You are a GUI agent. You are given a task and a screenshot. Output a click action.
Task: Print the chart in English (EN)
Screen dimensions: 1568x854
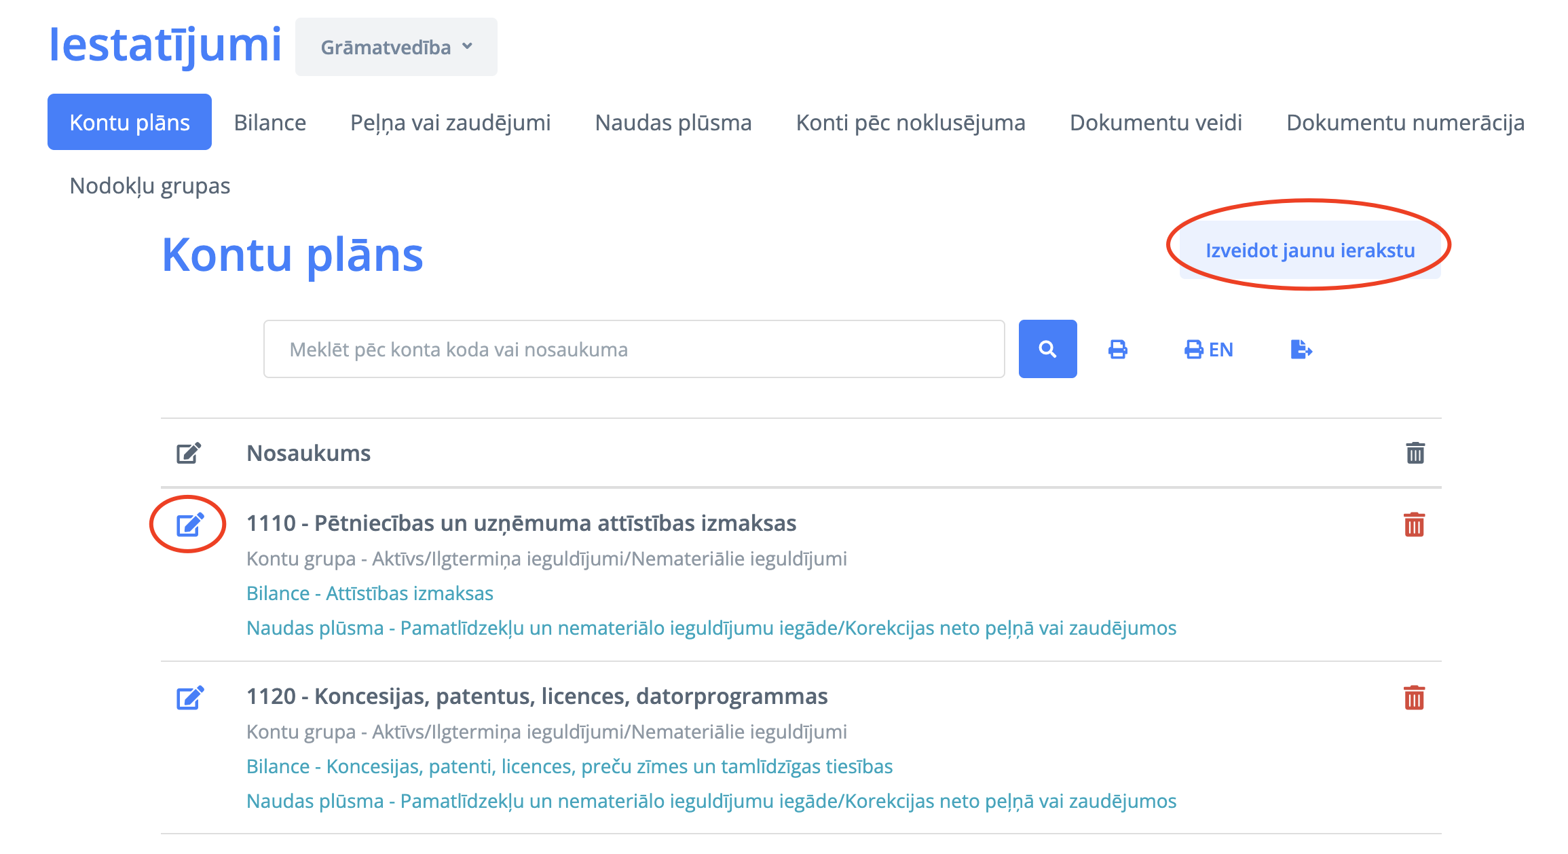pos(1208,350)
